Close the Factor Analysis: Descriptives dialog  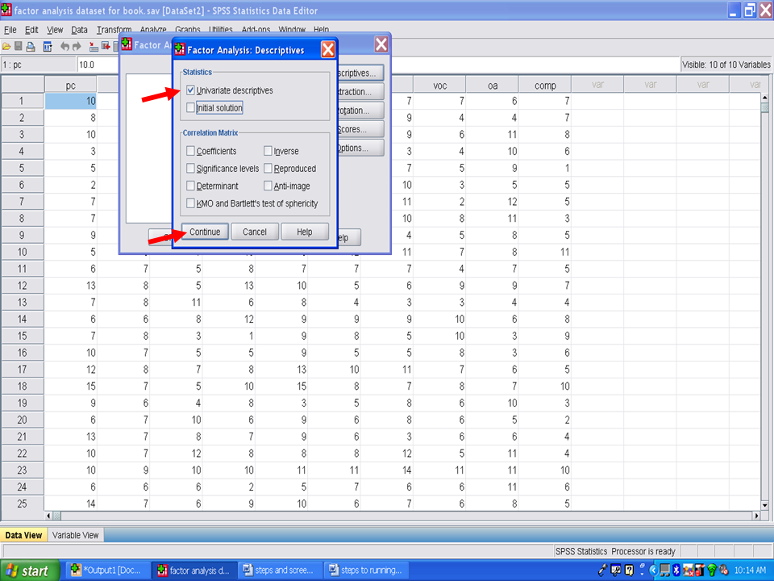tap(327, 50)
